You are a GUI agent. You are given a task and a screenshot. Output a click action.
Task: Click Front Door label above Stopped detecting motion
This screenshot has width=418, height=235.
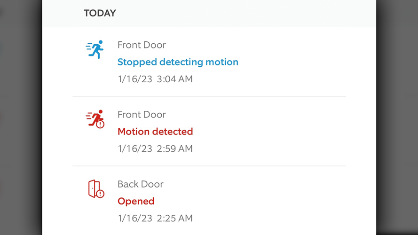(x=142, y=45)
